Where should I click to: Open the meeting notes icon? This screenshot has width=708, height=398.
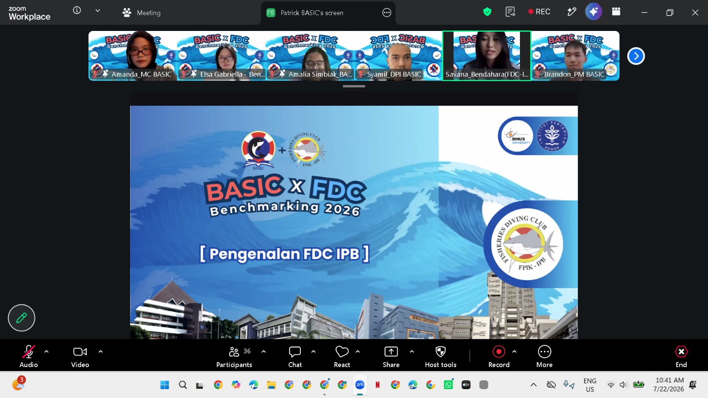coord(510,12)
